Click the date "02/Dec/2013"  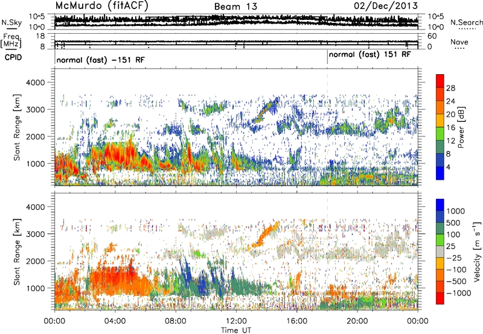tap(386, 6)
